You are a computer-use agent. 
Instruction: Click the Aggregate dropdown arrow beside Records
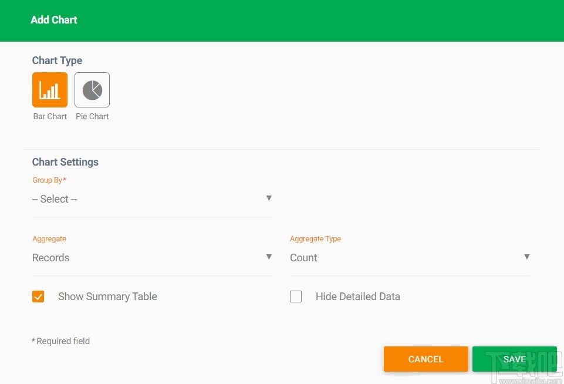point(269,257)
